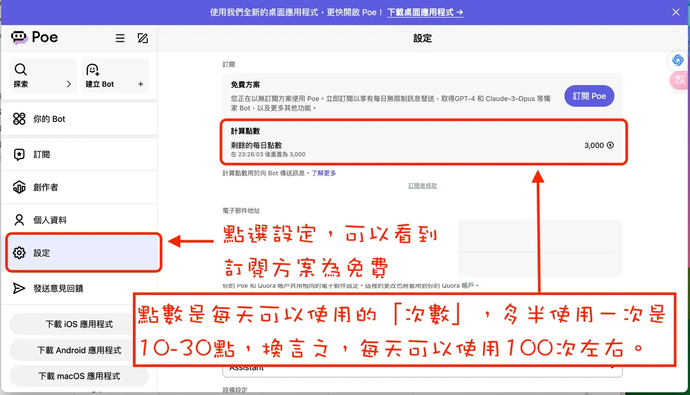Image resolution: width=690 pixels, height=395 pixels.
Task: Click the 創作者 chart icon
Action: 19,187
